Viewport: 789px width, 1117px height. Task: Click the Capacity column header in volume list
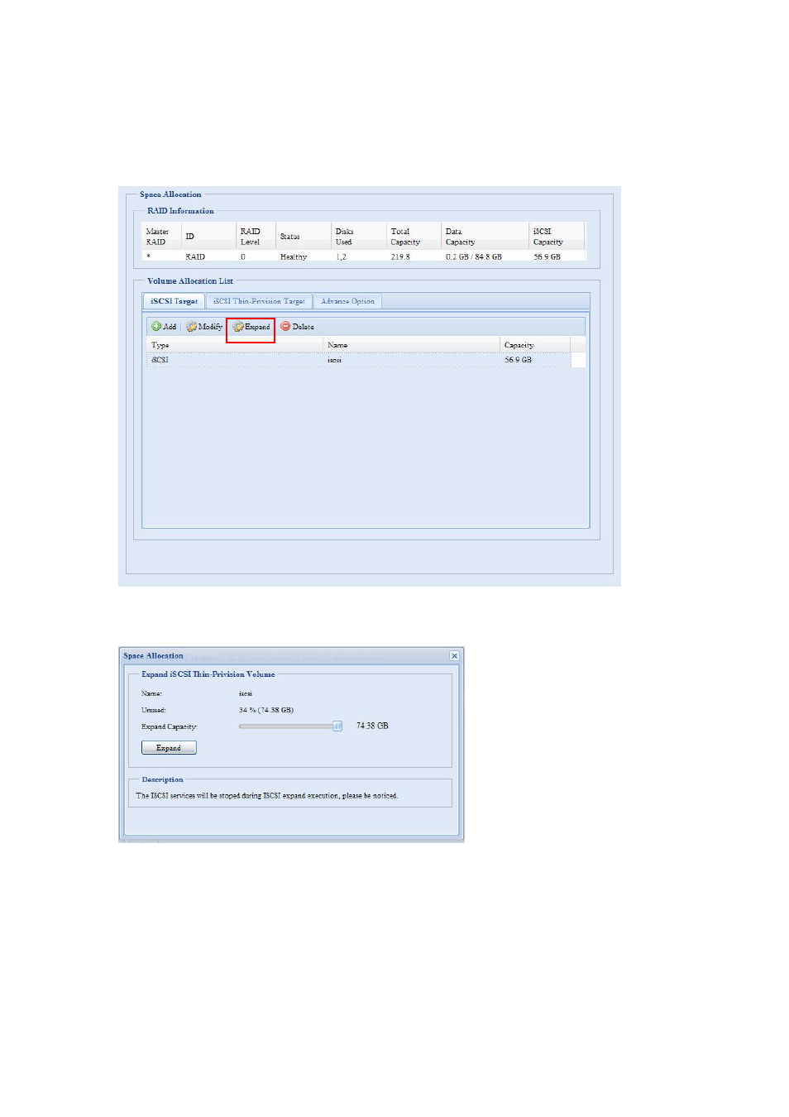[x=535, y=345]
